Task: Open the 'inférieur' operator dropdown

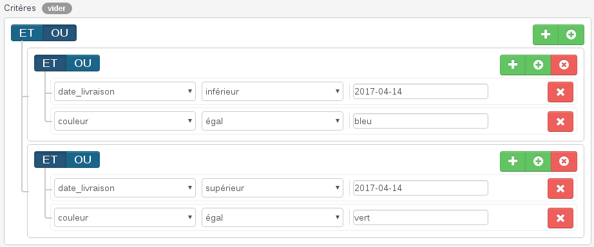Action: (x=273, y=91)
